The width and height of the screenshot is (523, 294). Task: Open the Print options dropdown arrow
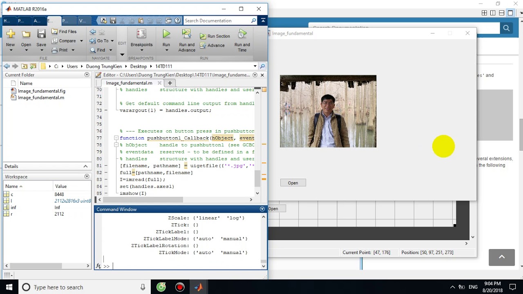(x=73, y=50)
